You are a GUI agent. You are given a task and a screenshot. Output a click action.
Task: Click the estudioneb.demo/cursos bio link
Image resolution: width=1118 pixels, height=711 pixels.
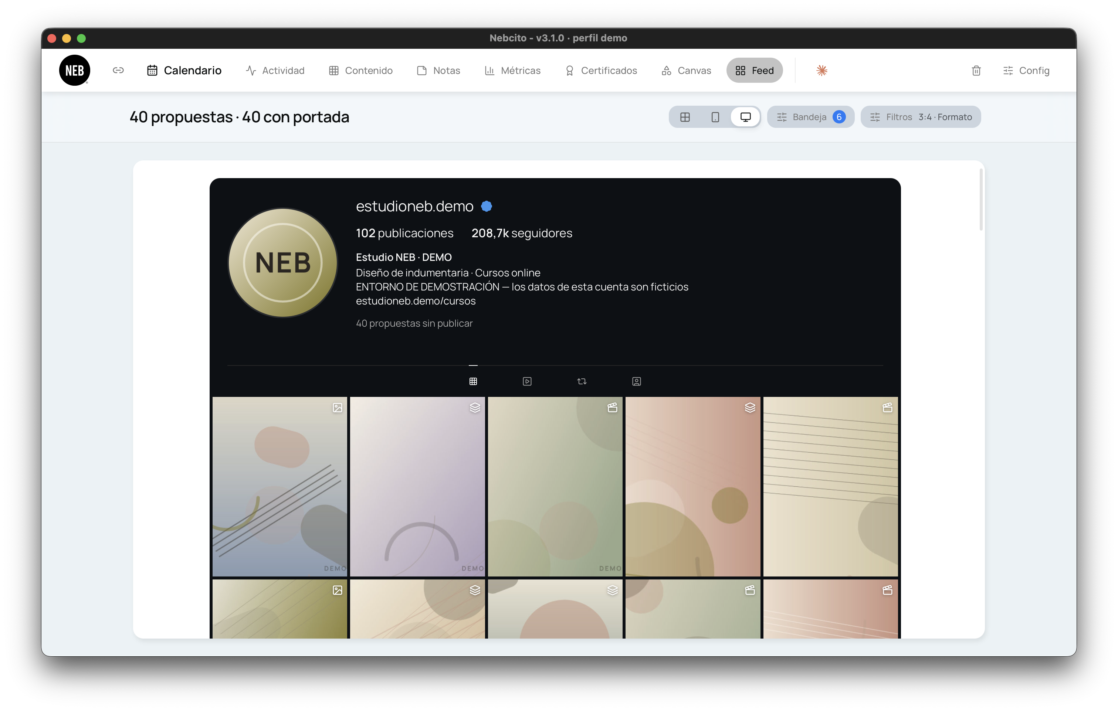pyautogui.click(x=416, y=301)
